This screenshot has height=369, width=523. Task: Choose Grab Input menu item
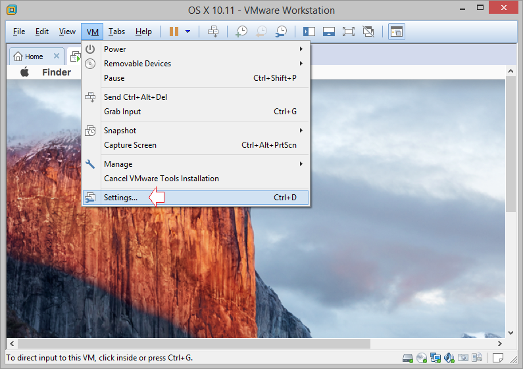click(x=196, y=112)
